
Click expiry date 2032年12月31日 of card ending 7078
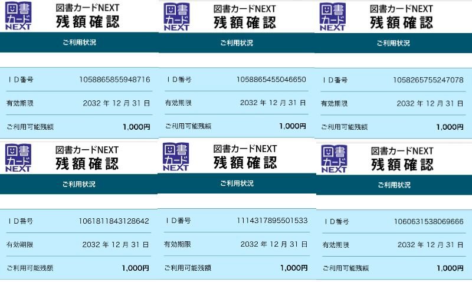[430, 103]
